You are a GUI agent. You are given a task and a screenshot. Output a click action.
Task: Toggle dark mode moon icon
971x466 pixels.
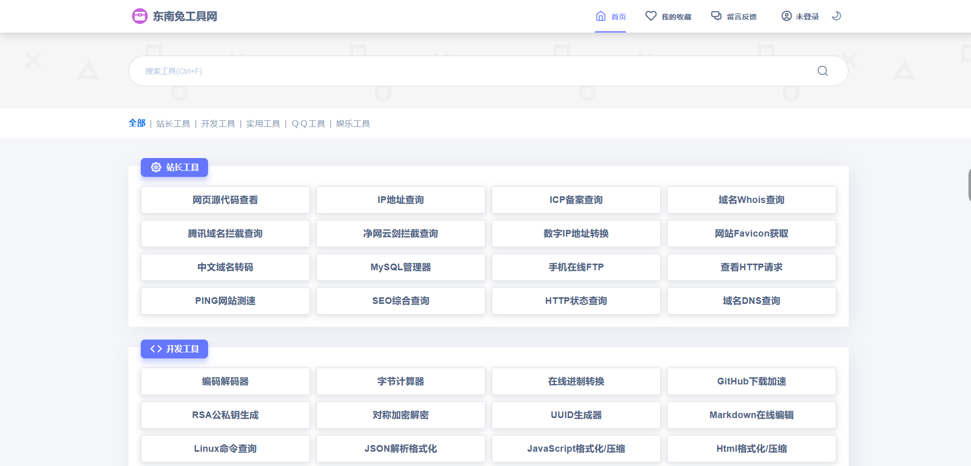coord(836,16)
